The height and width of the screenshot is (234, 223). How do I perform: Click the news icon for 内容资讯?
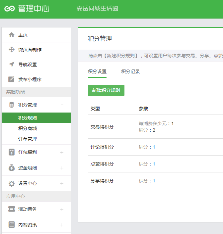click(x=12, y=225)
